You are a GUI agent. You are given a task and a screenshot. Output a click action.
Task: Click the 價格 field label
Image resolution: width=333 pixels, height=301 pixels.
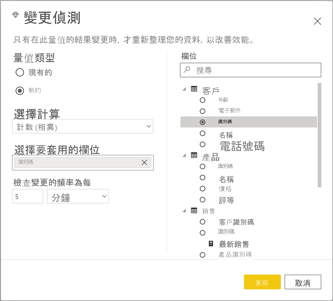(x=225, y=189)
